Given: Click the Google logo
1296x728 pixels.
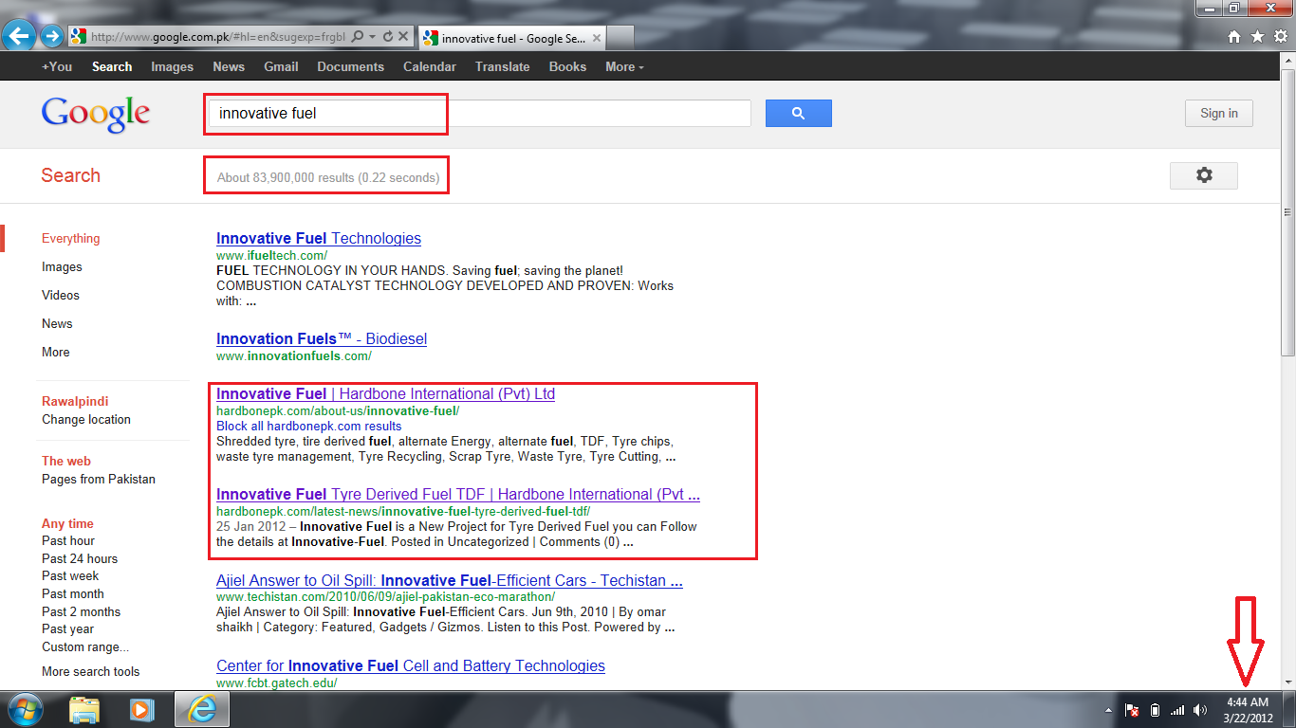Looking at the screenshot, I should coord(96,115).
